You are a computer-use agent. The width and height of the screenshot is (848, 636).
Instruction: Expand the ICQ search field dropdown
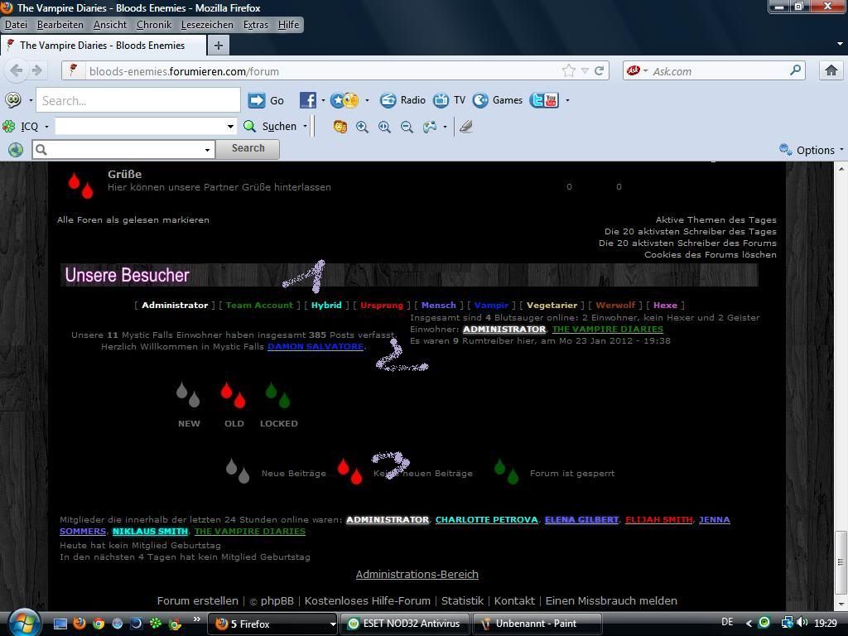point(230,127)
